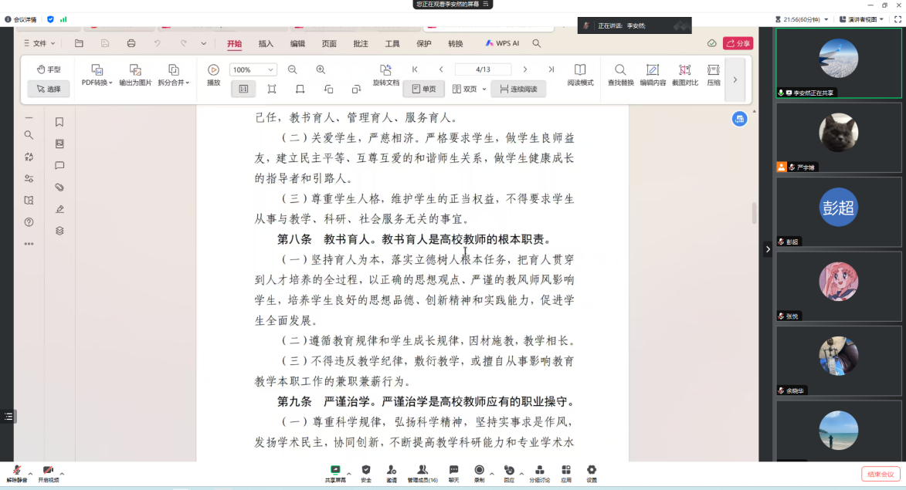906x490 pixels.
Task: Switch to the 插入 ribbon tab
Action: pyautogui.click(x=266, y=44)
